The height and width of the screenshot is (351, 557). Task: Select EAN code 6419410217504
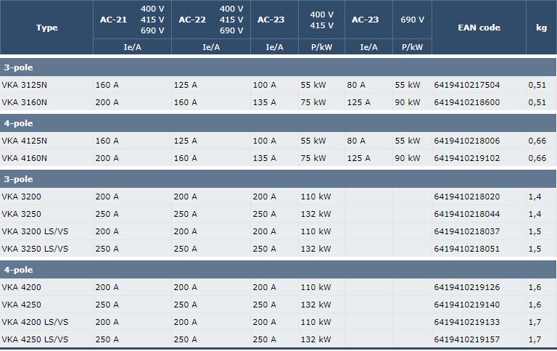pos(466,85)
